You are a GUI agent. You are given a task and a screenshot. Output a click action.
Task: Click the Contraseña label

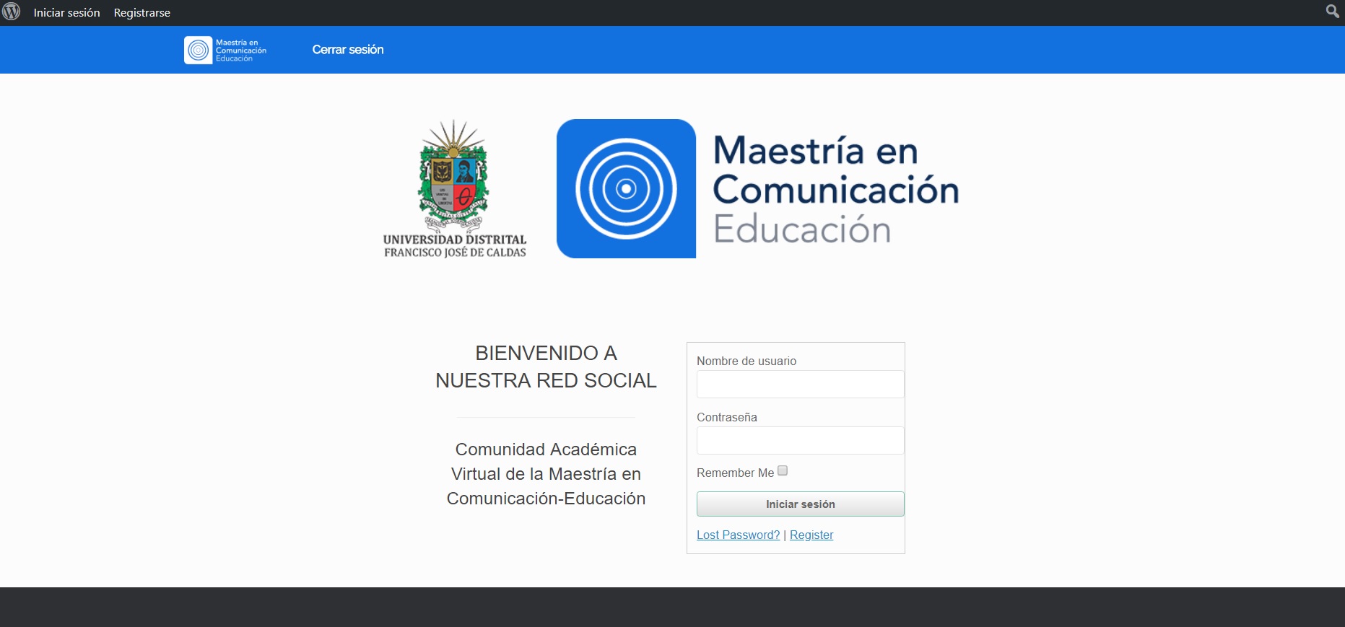pyautogui.click(x=727, y=417)
